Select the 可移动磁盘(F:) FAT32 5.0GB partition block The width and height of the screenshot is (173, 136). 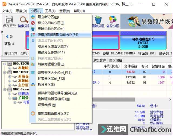pos(143,41)
